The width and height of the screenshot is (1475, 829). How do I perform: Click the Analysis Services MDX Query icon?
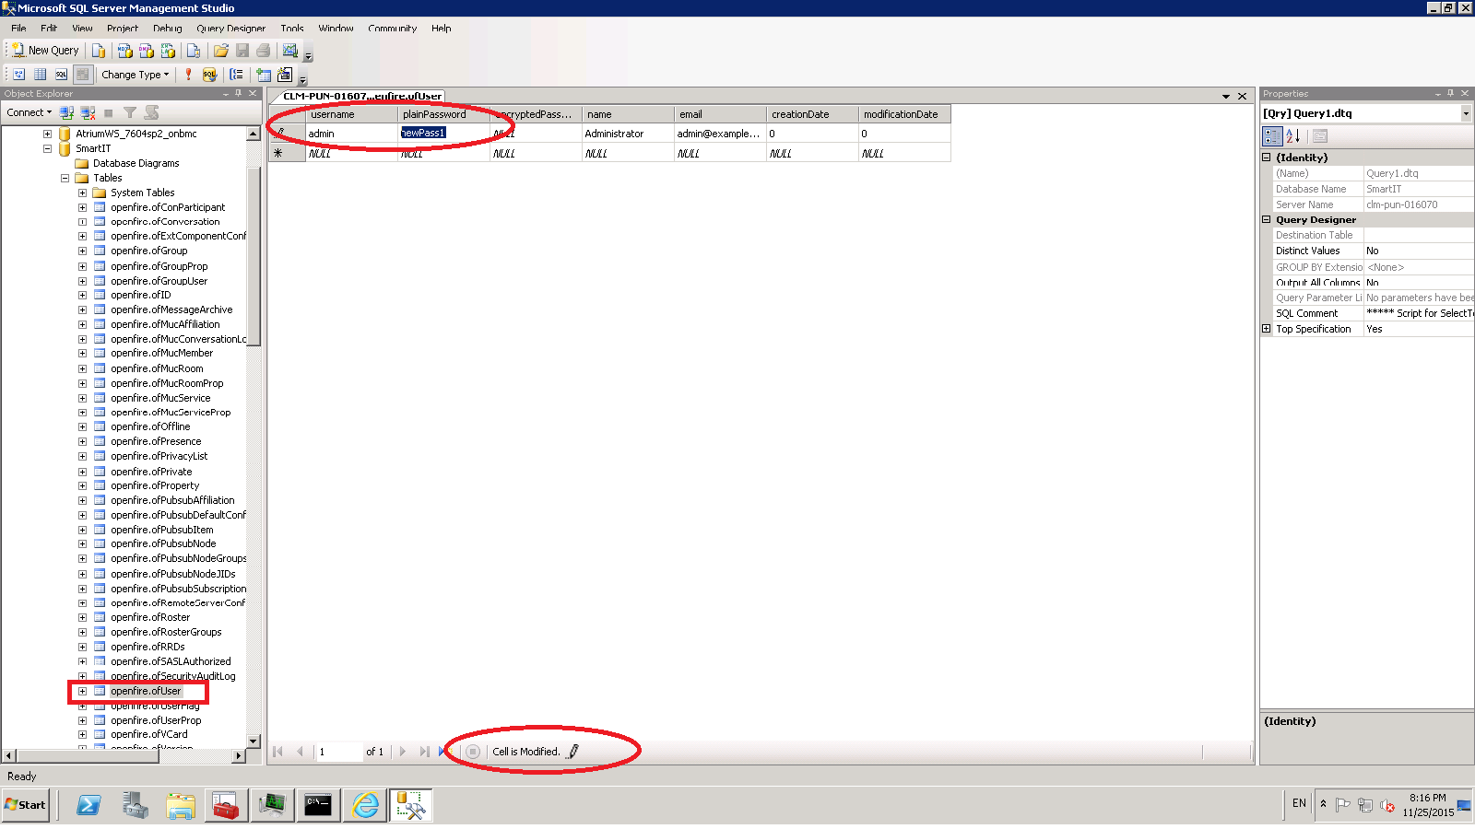(x=124, y=51)
